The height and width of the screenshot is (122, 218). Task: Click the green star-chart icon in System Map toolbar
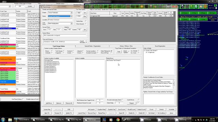pos(192,6)
